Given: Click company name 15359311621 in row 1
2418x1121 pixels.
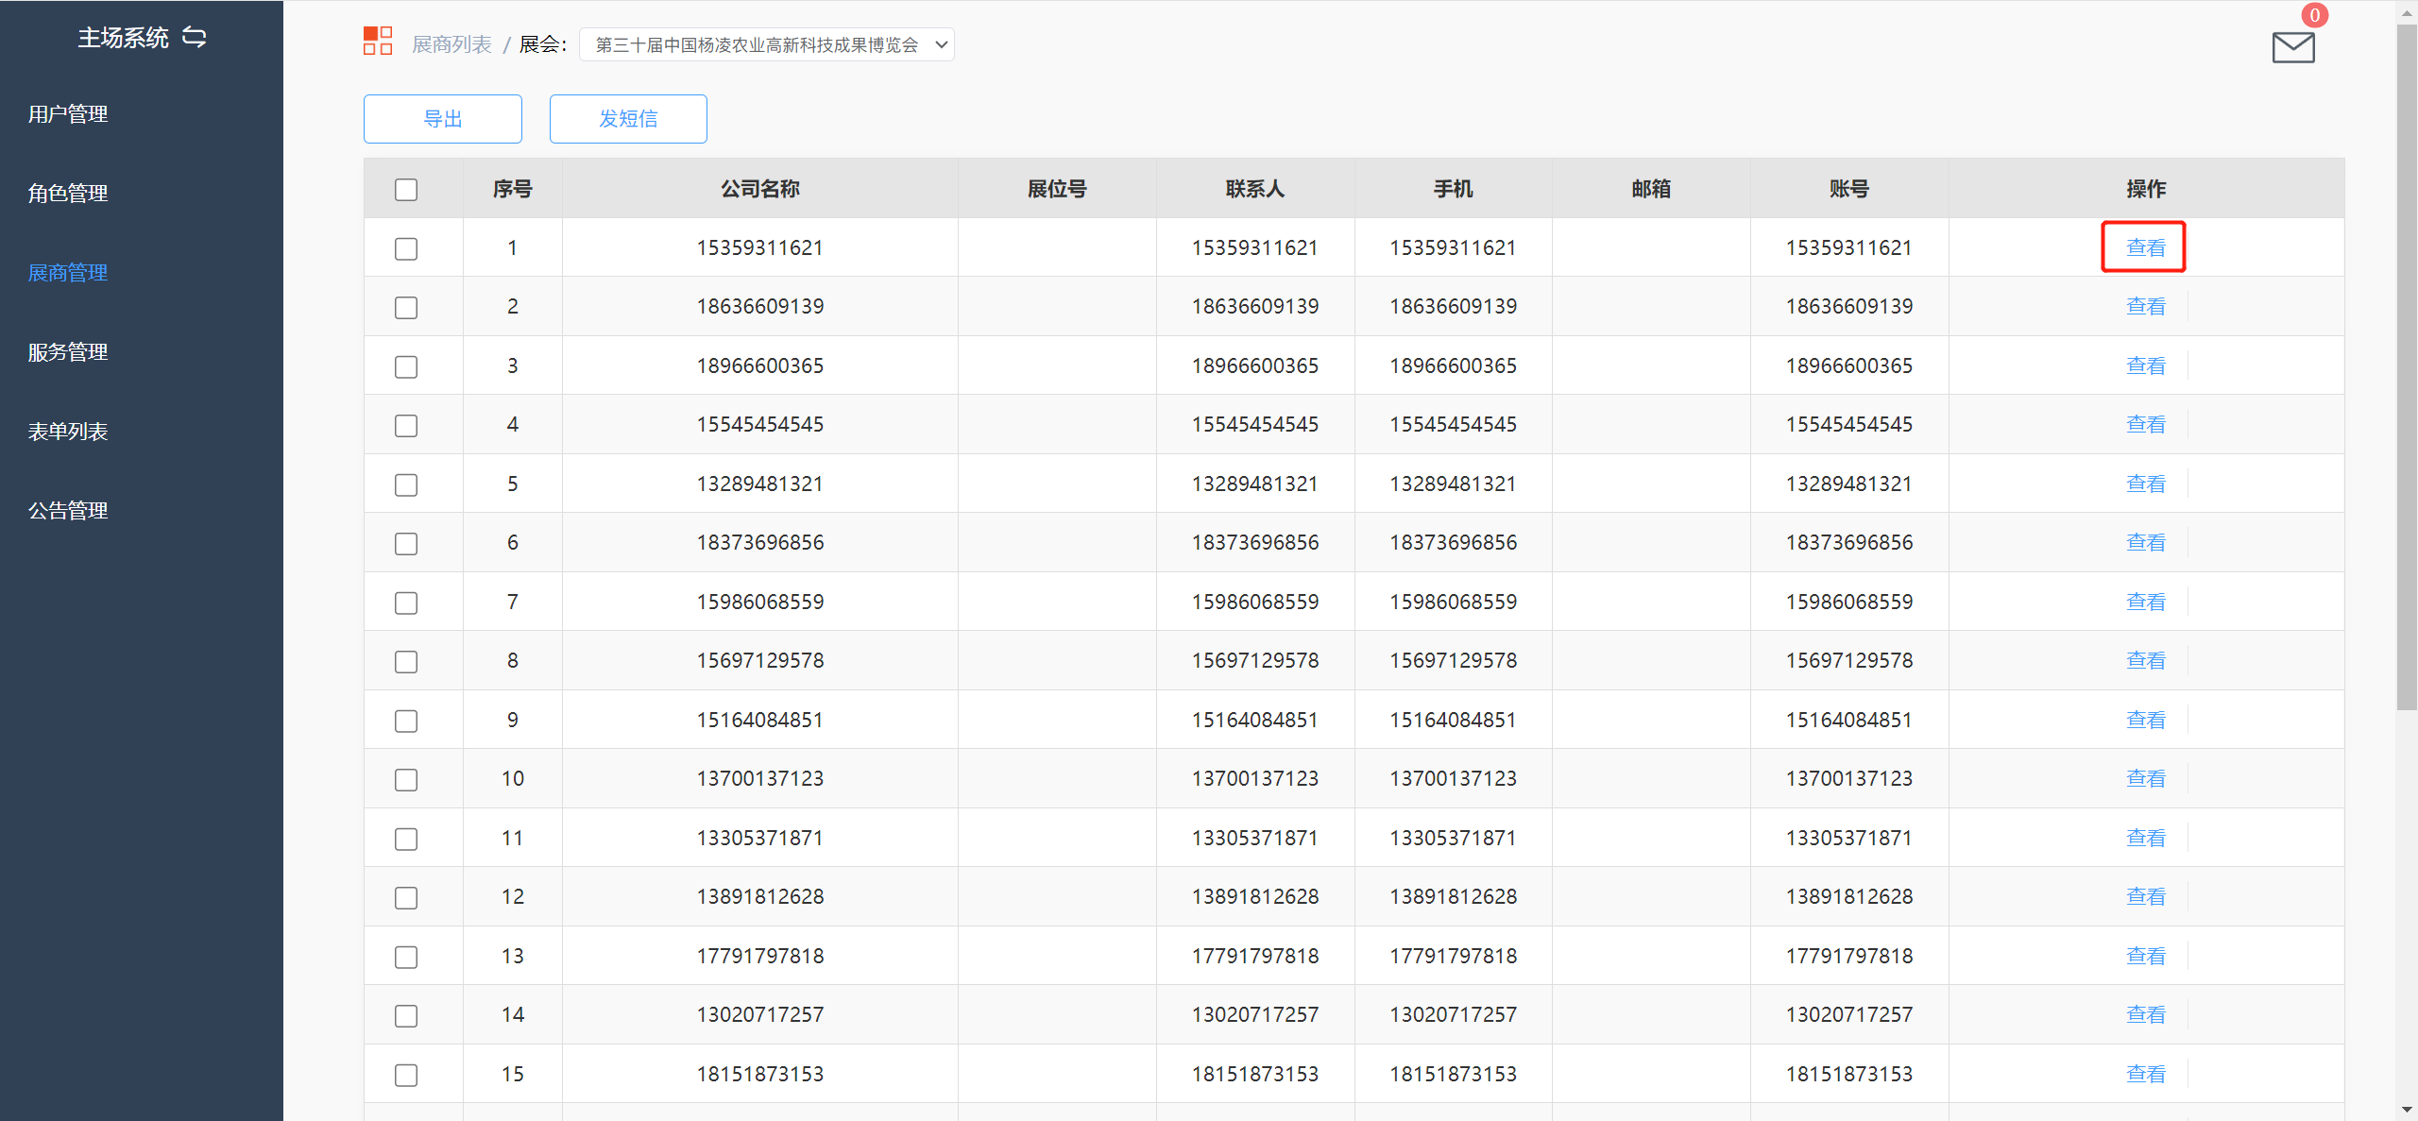Looking at the screenshot, I should point(759,247).
